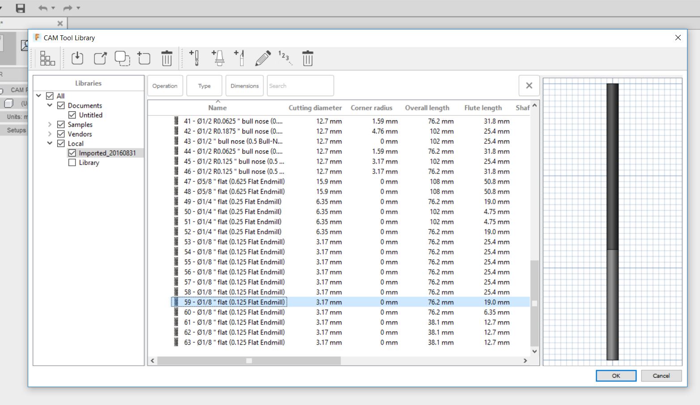
Task: Uncheck the Untitled document checkbox
Action: (x=72, y=115)
